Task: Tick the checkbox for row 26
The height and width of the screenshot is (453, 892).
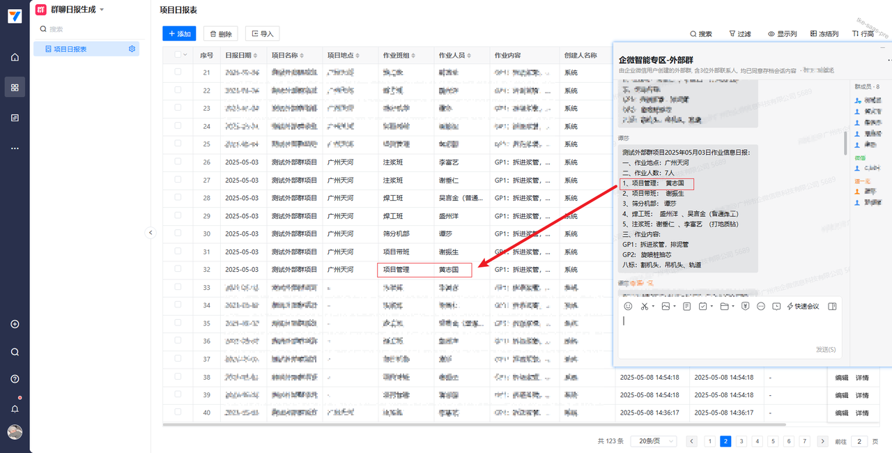Action: pyautogui.click(x=178, y=162)
